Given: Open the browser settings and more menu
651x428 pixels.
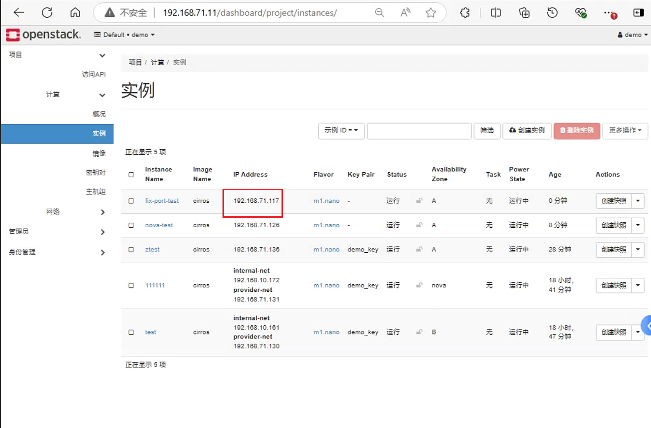Looking at the screenshot, I should coord(609,13).
